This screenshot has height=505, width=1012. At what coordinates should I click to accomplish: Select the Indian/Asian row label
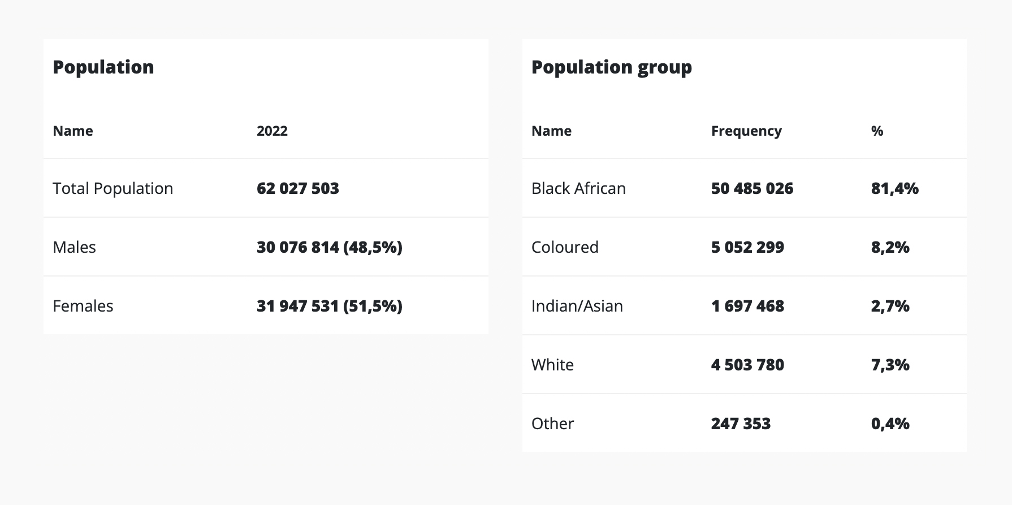click(577, 306)
